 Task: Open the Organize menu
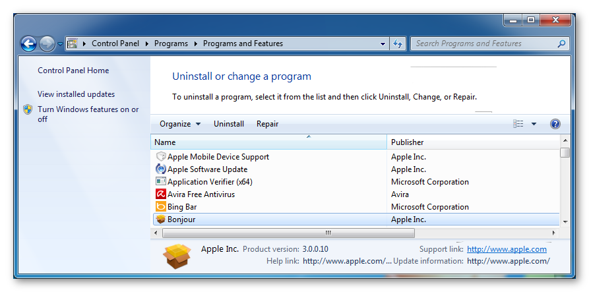[x=180, y=124]
